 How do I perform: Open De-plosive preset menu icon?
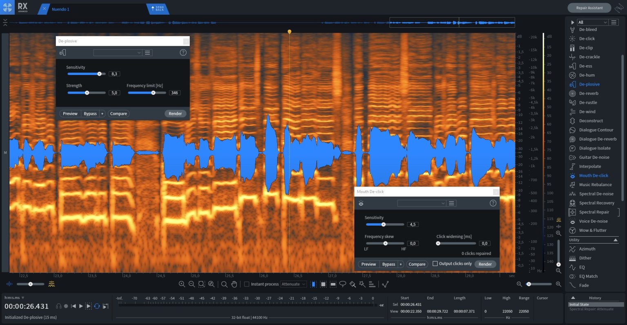click(x=147, y=53)
